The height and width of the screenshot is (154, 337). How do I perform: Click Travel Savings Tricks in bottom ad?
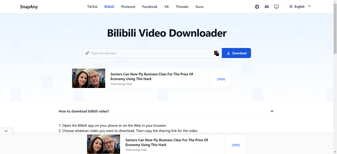tap(136, 150)
